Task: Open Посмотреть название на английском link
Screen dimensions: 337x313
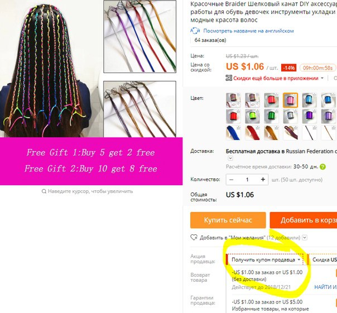Action: [248, 31]
